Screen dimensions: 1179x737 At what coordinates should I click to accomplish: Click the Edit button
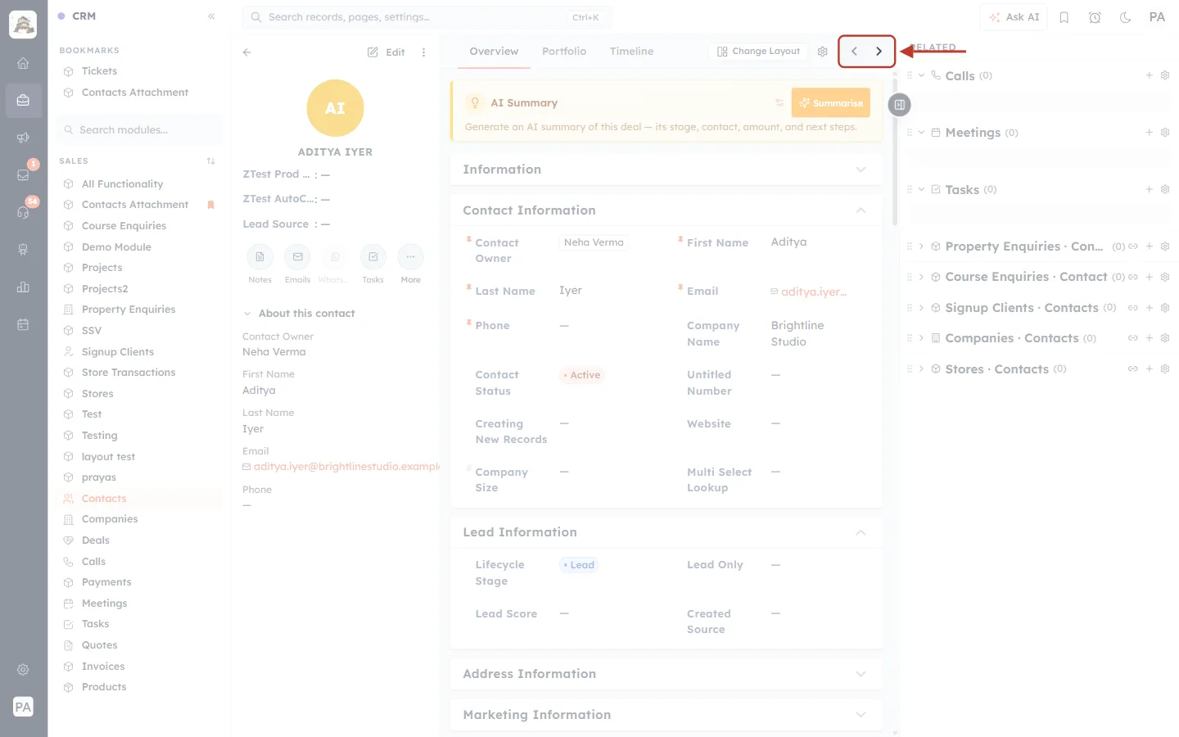point(386,52)
